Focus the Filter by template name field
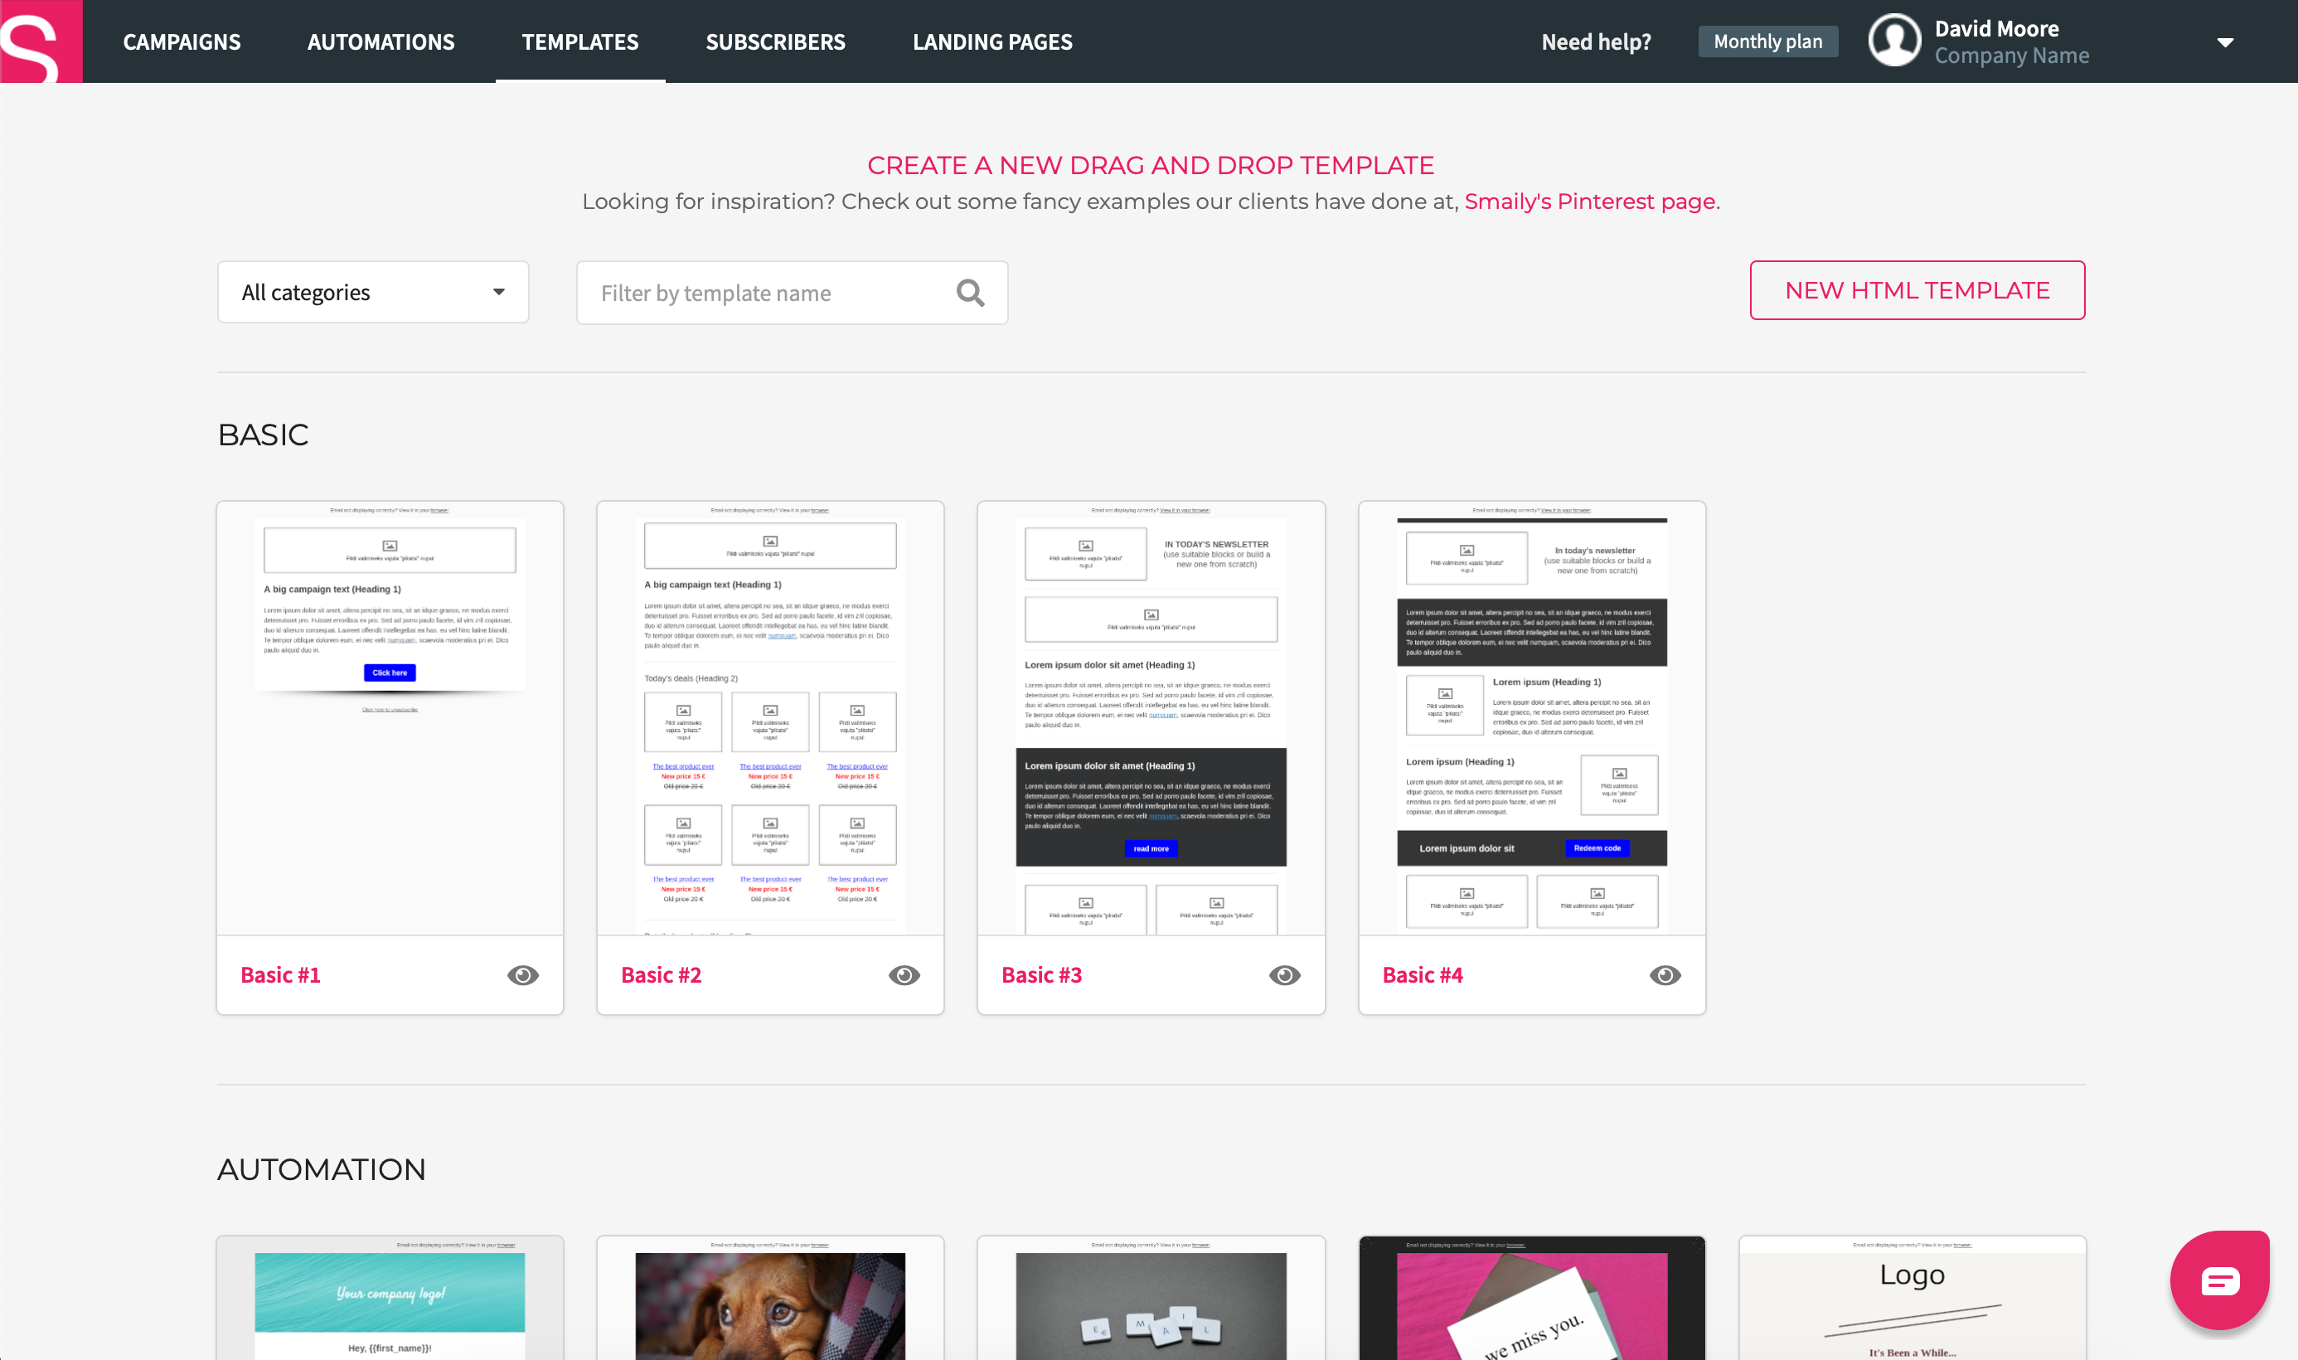2298x1360 pixels. [793, 294]
